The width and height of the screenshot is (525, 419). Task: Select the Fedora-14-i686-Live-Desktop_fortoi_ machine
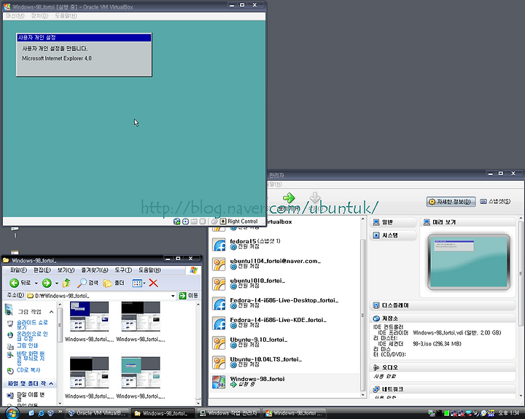(284, 303)
